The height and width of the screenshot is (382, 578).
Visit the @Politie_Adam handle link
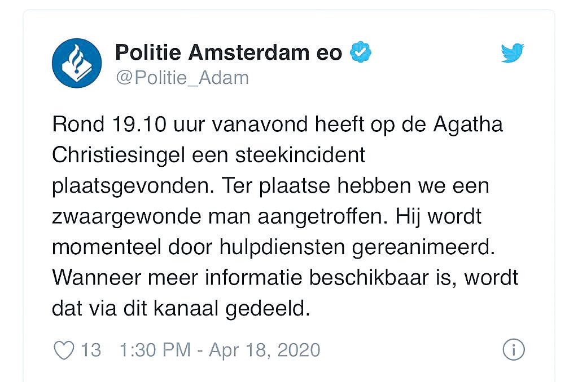[182, 78]
